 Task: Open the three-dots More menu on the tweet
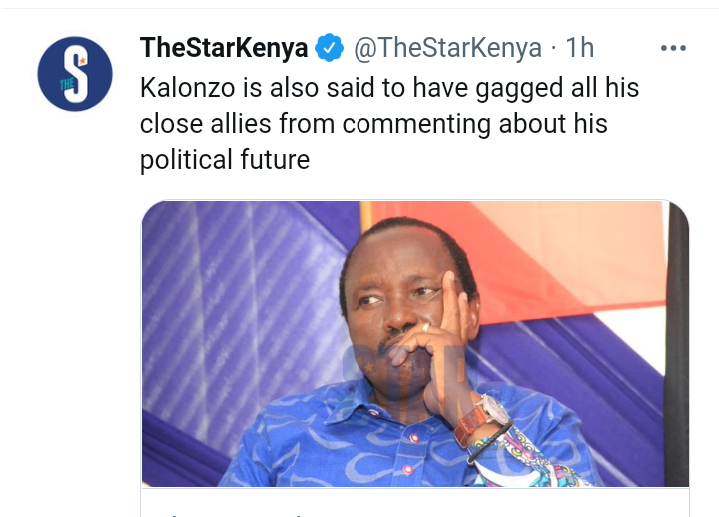coord(673,48)
